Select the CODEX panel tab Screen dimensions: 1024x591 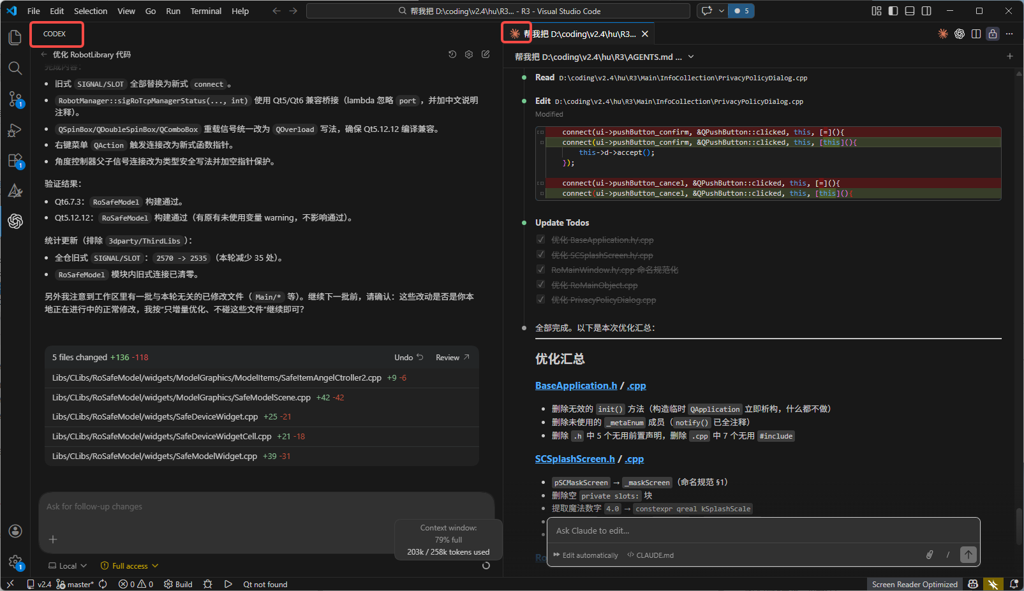point(54,34)
